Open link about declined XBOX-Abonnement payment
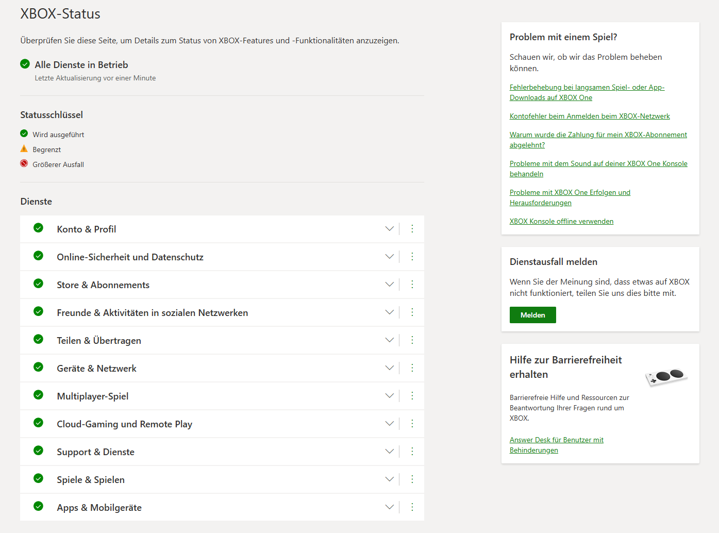719x533 pixels. pos(598,140)
